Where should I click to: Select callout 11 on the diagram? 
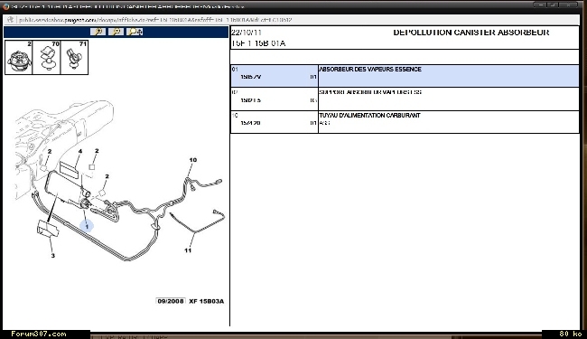click(x=188, y=250)
